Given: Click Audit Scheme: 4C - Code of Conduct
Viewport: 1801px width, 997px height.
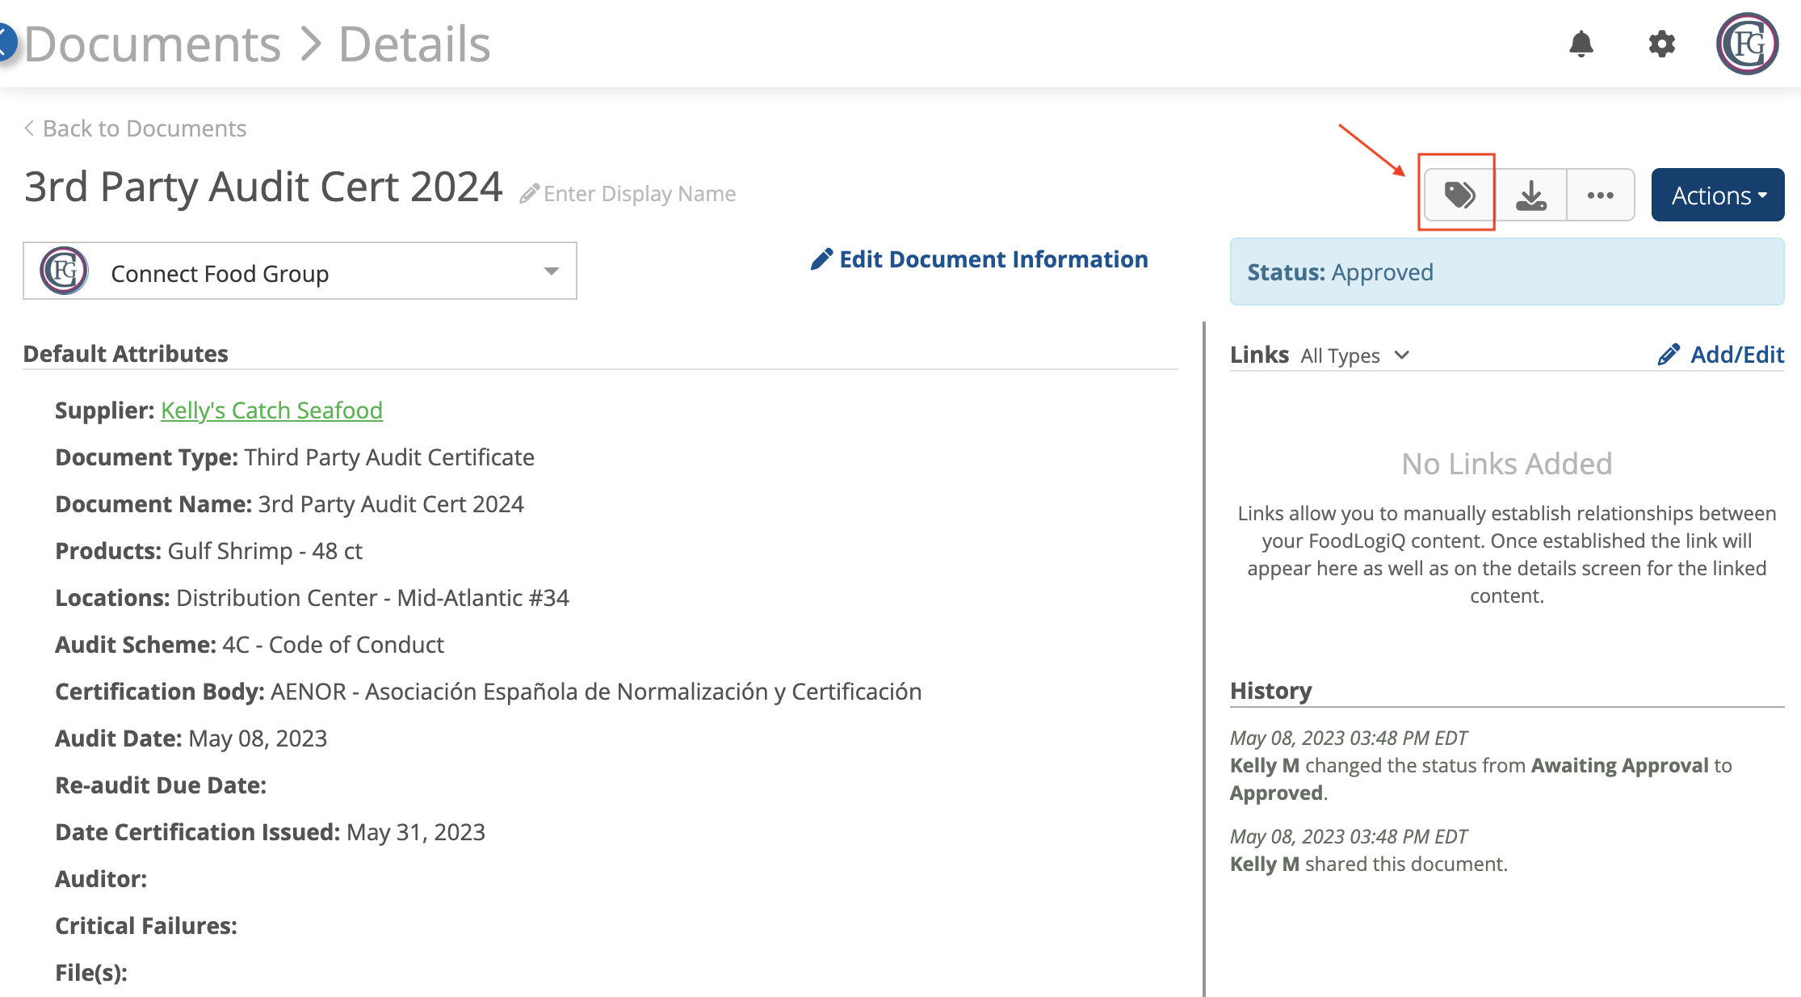Looking at the screenshot, I should [x=250, y=645].
